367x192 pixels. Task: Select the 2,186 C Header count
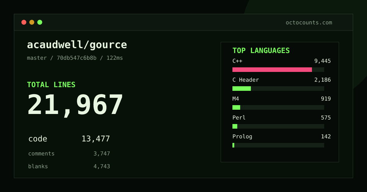point(323,80)
